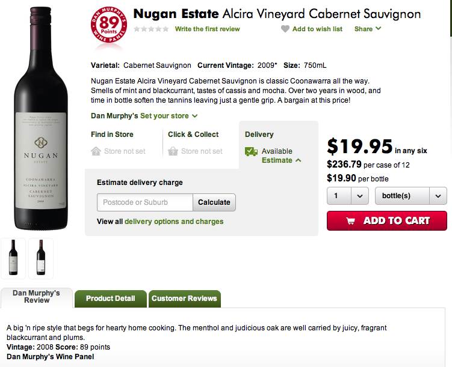Viewport: 452px width, 367px height.
Task: Click the Click & Collect store icon
Action: 173,151
